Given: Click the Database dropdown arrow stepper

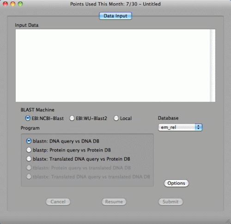Looking at the screenshot, I should click(199, 127).
